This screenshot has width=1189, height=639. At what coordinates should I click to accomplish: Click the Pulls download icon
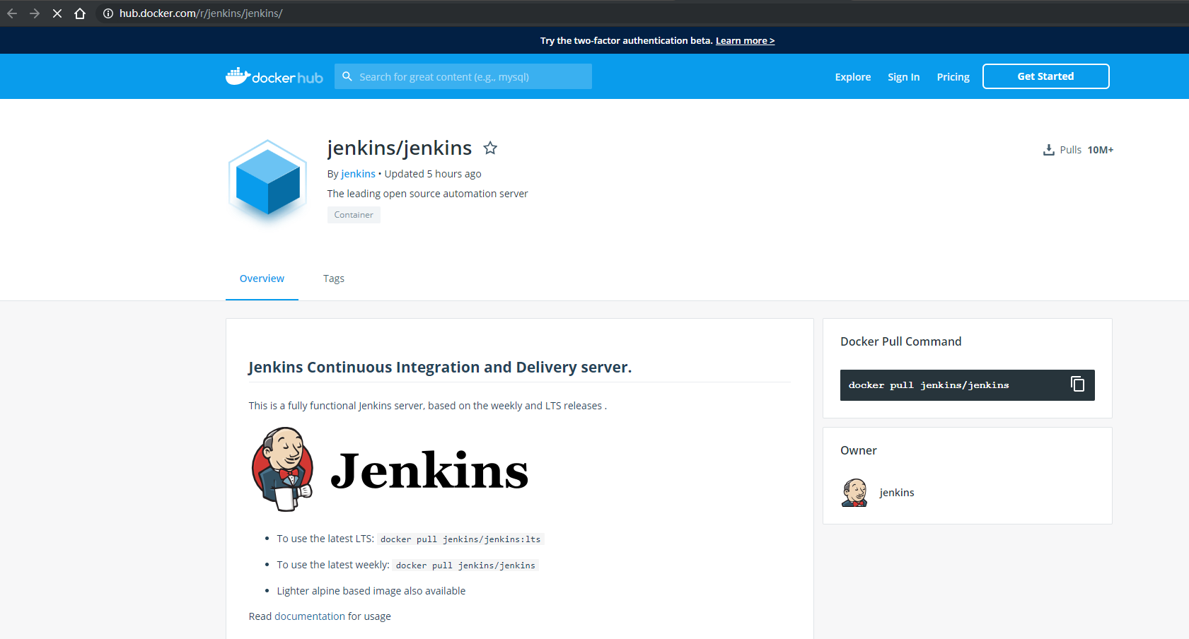pos(1049,150)
